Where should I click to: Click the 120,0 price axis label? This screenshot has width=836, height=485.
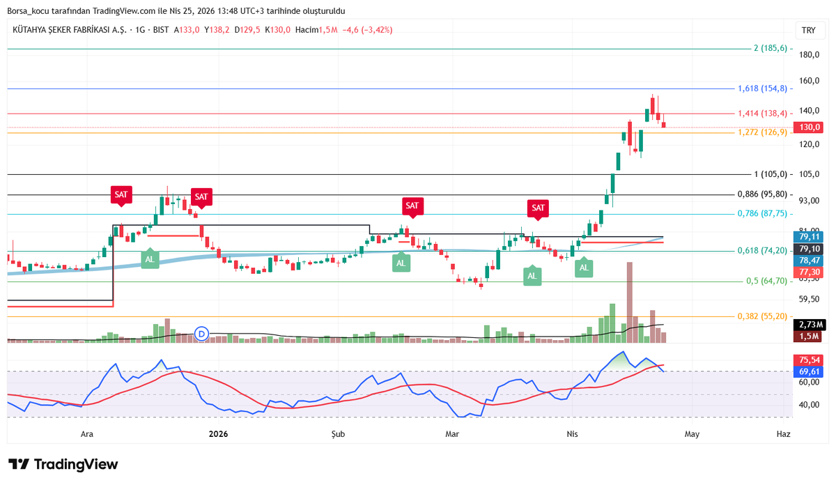[x=809, y=144]
